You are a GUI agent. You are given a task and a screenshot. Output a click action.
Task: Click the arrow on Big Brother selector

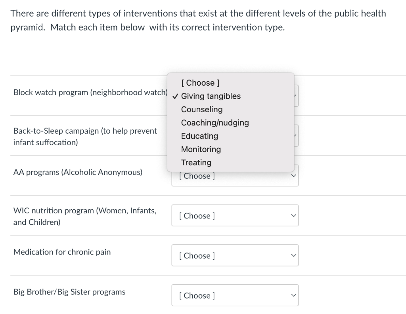click(293, 295)
